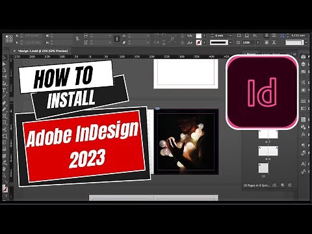The image size is (312, 234).
Task: Open the Pages panel flyout menu
Action: pos(294,54)
